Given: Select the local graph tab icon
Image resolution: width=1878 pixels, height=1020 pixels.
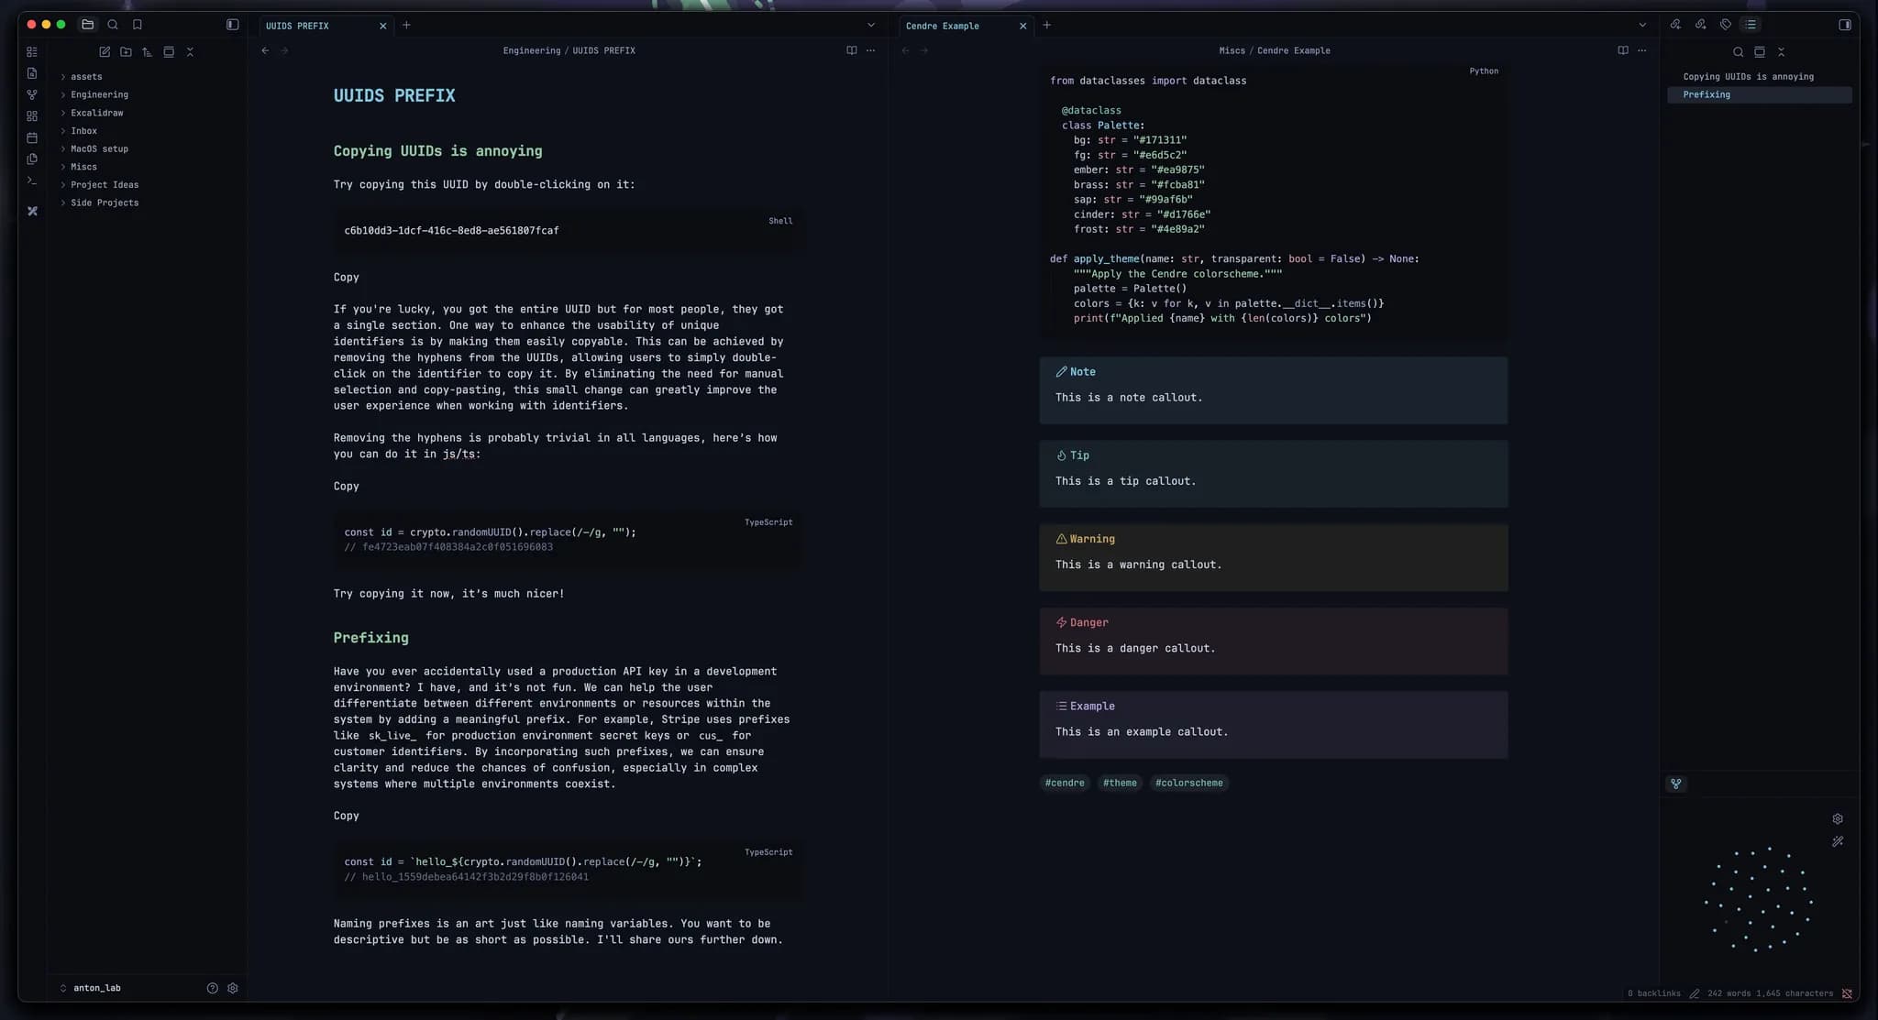Looking at the screenshot, I should coord(1676,784).
